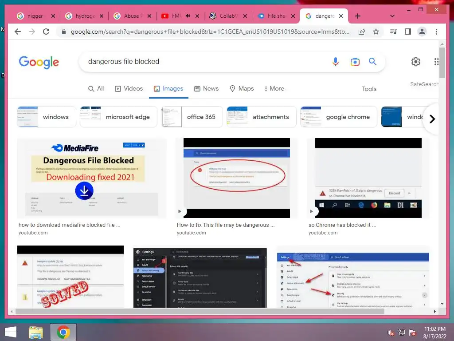Screen dimensions: 454x341
Task: Click in the Google search input field
Action: (207, 61)
